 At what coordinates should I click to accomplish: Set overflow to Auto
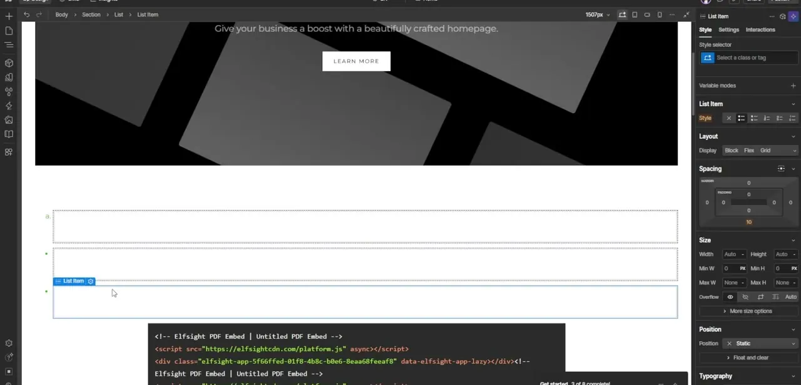(x=791, y=297)
